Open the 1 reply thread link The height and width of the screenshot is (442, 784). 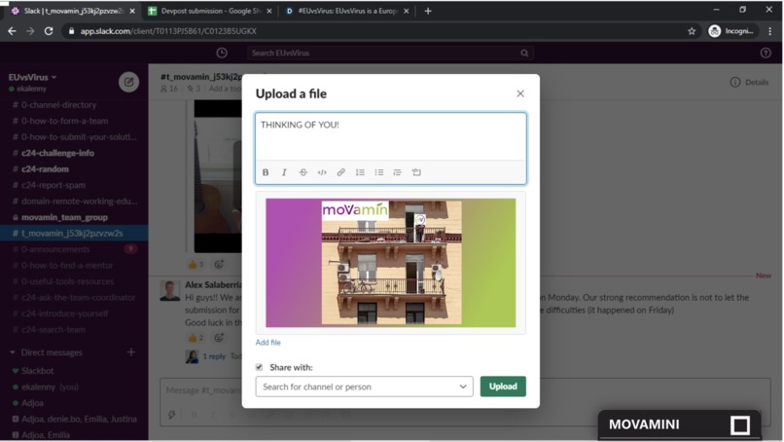[x=214, y=356]
